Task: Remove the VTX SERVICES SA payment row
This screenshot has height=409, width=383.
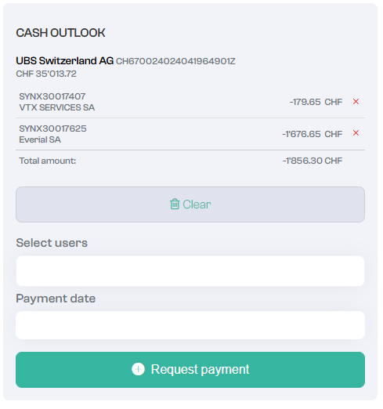Action: coord(356,102)
